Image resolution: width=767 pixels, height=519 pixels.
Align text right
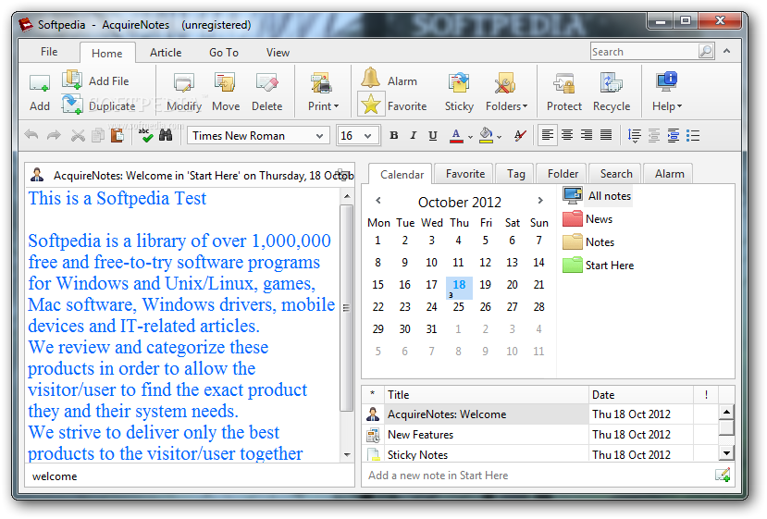coord(587,135)
